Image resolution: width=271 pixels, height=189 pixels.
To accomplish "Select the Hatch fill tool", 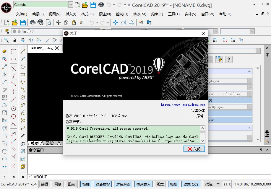I will 23,151.
